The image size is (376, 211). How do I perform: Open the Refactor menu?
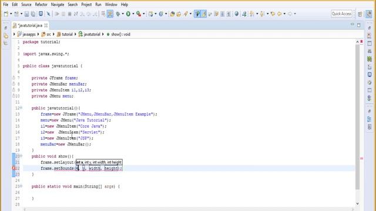click(x=41, y=5)
